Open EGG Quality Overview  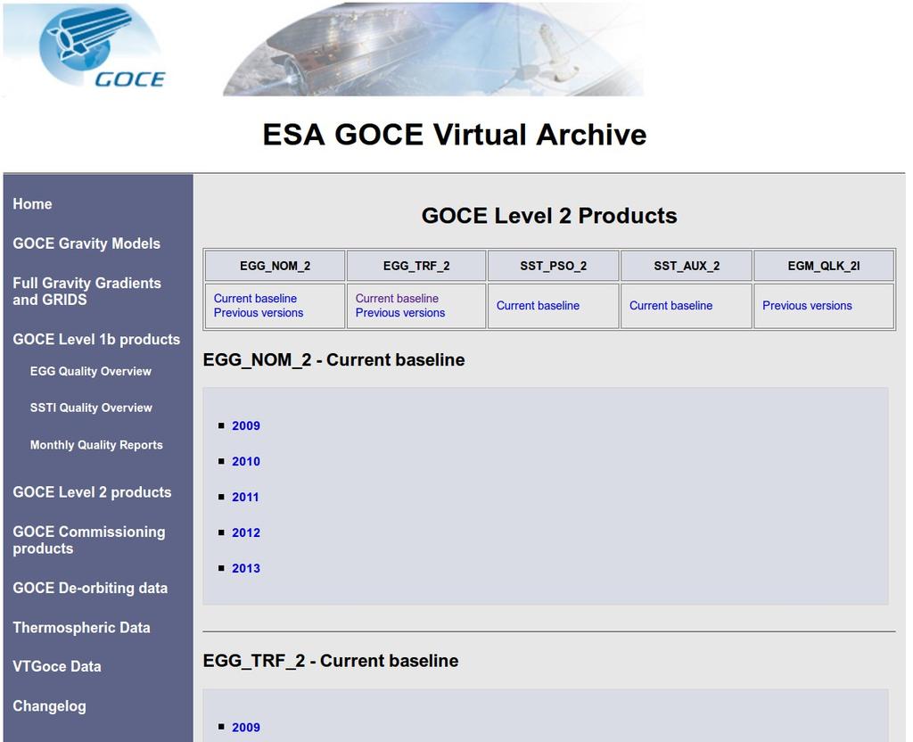click(91, 372)
